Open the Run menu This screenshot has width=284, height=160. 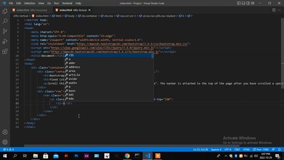(x=56, y=3)
